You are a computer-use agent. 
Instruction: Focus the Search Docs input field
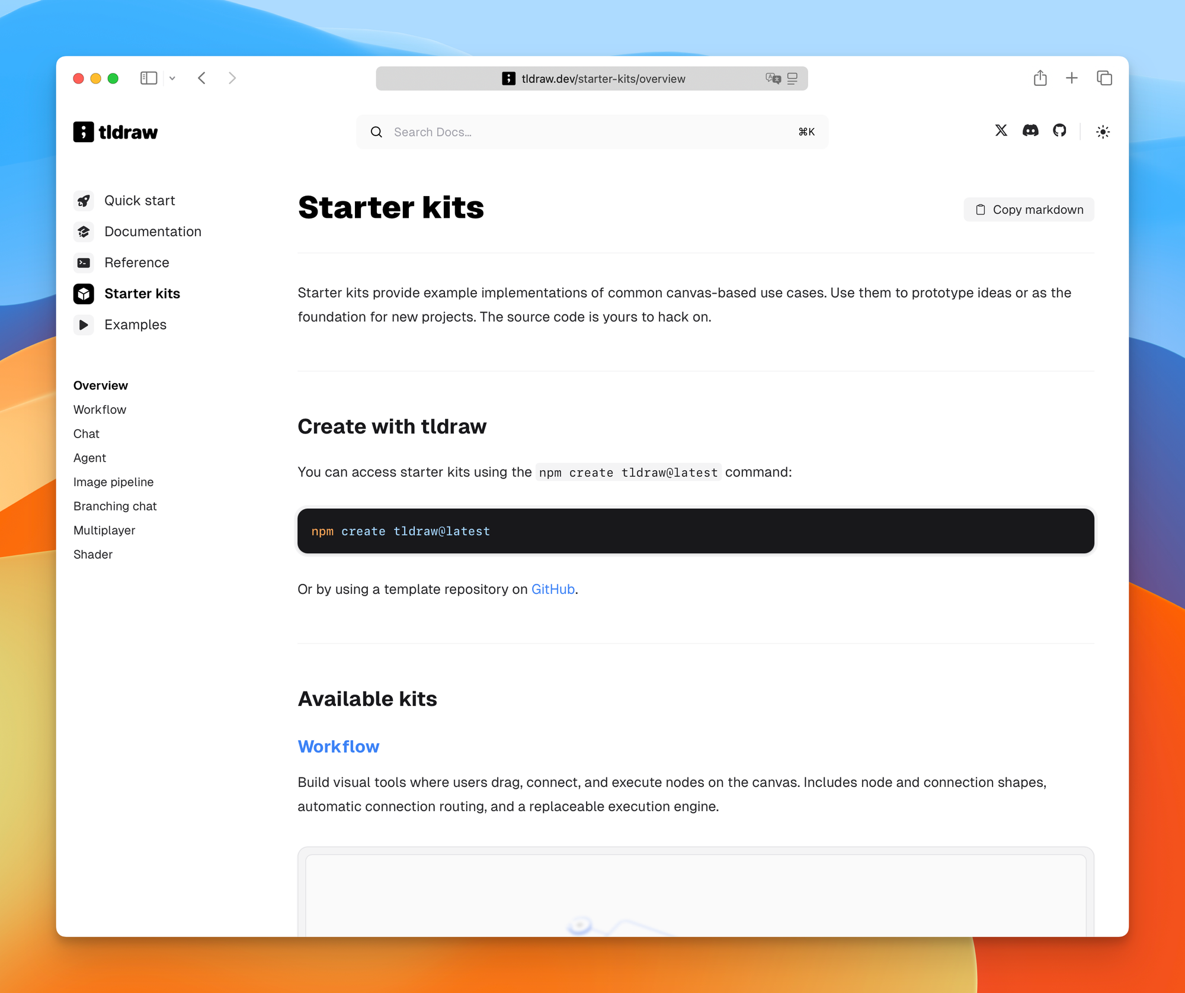coord(592,132)
